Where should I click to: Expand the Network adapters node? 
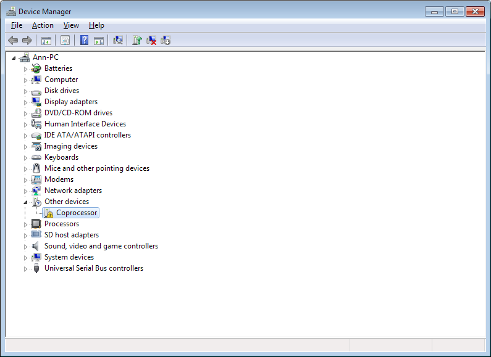(x=26, y=191)
